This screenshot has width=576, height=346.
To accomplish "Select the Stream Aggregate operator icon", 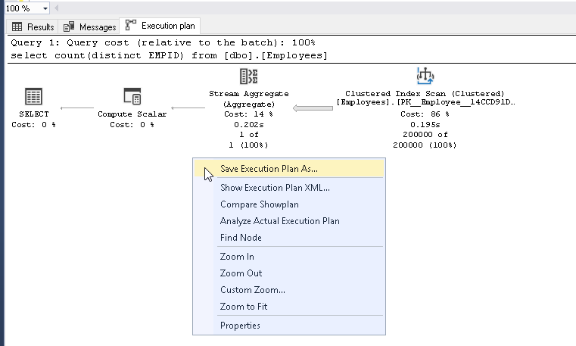I will coord(248,76).
